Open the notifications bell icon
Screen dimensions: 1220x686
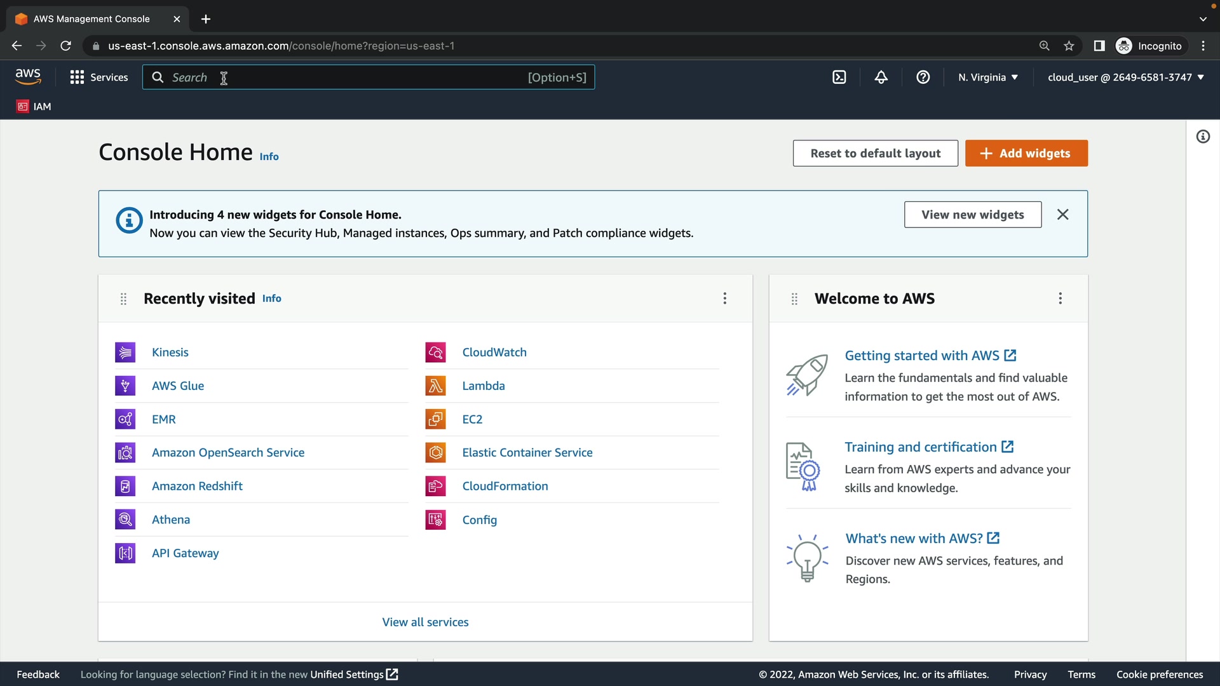881,77
